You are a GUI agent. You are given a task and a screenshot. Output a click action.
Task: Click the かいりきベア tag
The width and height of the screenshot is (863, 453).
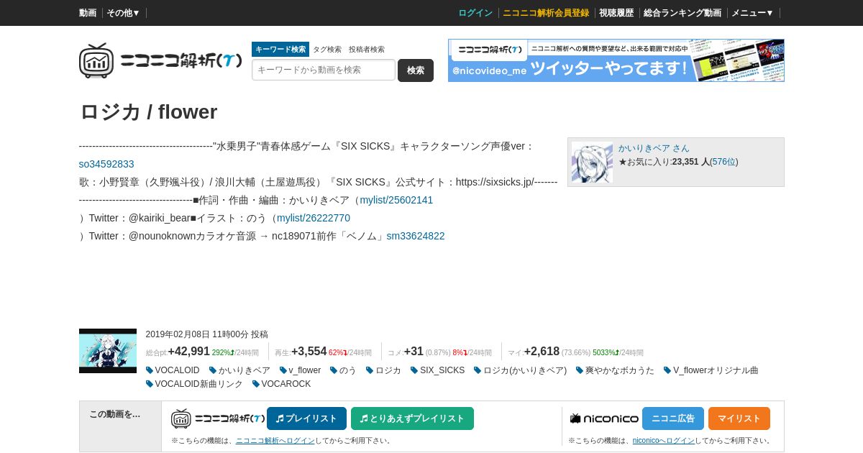[x=239, y=370]
